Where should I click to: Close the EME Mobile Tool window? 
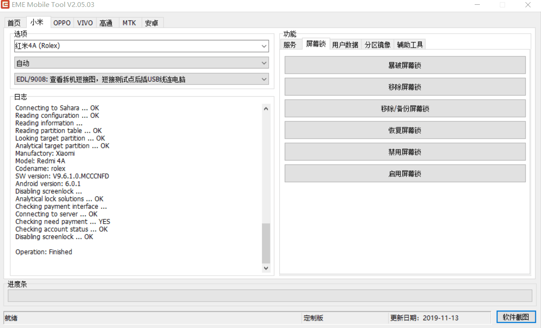point(528,5)
